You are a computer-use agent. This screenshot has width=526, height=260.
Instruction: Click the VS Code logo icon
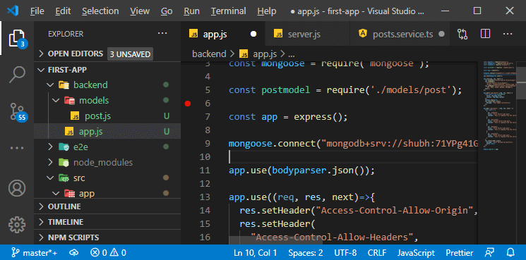pos(13,11)
